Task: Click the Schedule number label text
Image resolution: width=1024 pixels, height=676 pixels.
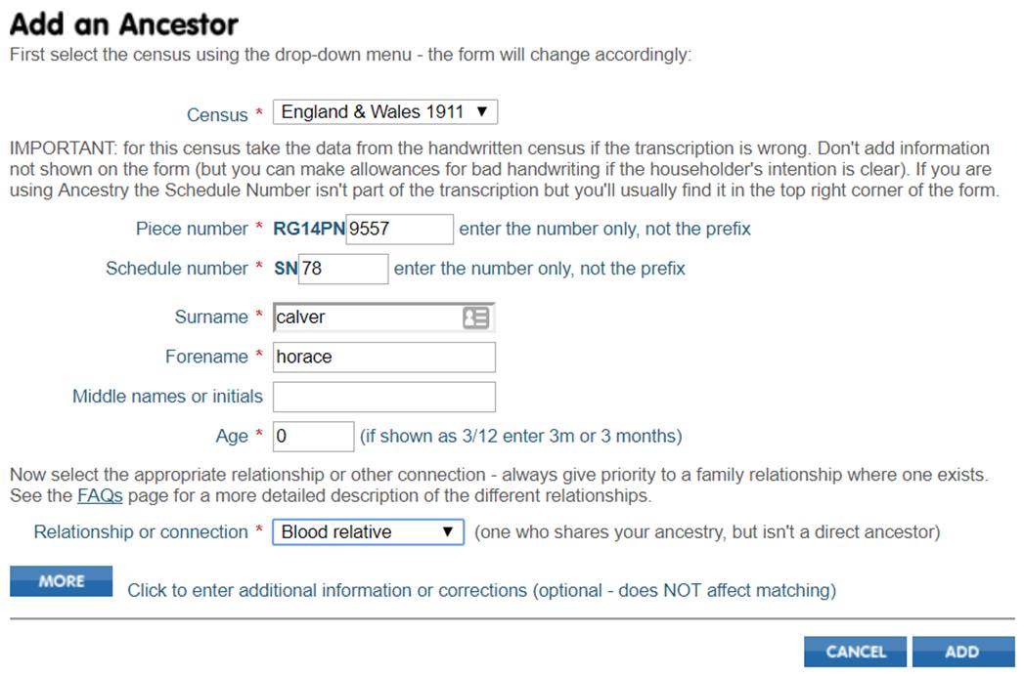Action: coord(177,269)
